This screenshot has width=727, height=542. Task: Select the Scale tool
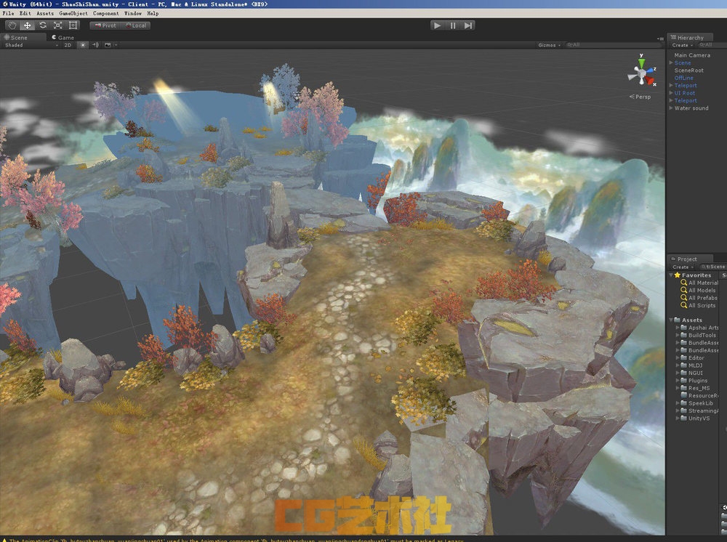pyautogui.click(x=58, y=25)
